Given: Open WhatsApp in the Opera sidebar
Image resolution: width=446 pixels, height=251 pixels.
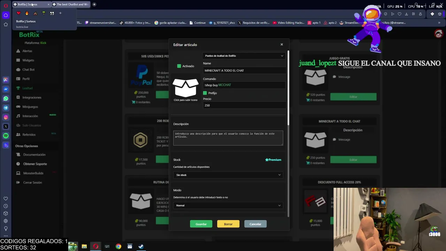Looking at the screenshot, I should click(x=6, y=99).
